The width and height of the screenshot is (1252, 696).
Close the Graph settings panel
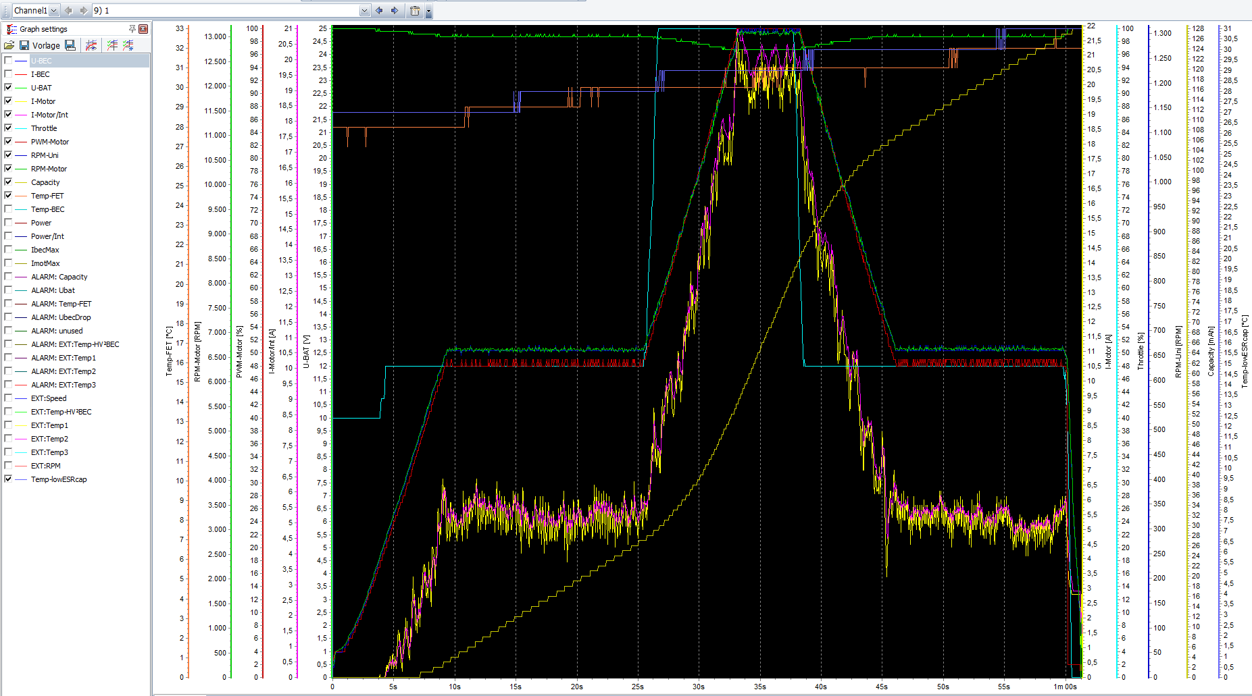pyautogui.click(x=143, y=29)
